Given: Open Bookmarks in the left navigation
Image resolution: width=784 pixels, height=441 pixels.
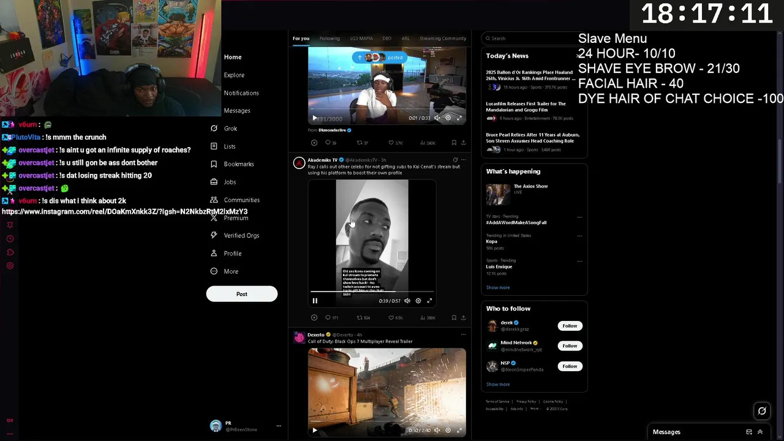Looking at the screenshot, I should (x=232, y=164).
